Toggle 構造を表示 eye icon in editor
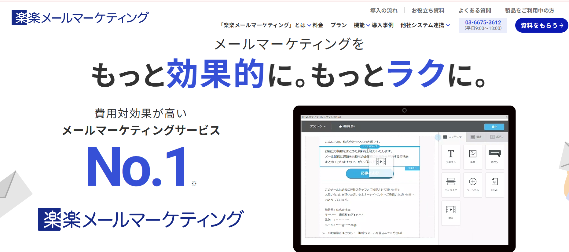The image size is (569, 252). [340, 127]
